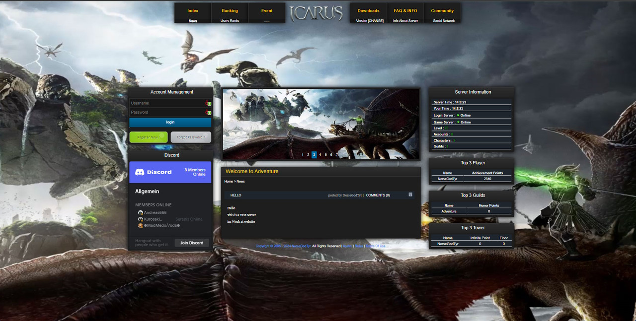Viewport: 636px width, 321px height.
Task: Click the ICARUS logo in header
Action: (316, 13)
